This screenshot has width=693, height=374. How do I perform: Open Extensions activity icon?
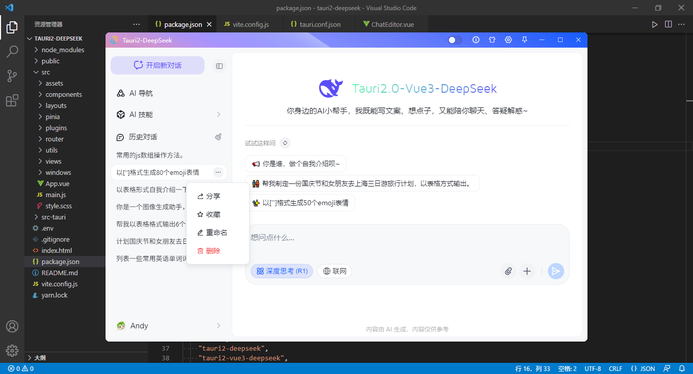(x=12, y=100)
